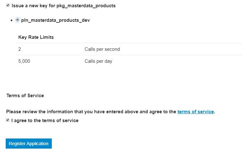Click the Key Rate Limits table header
The image size is (247, 153).
click(36, 37)
